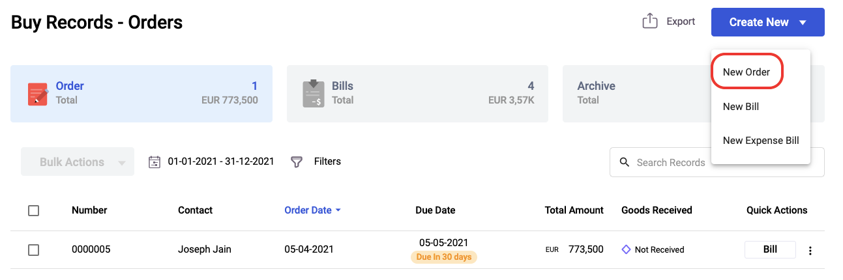Image resolution: width=843 pixels, height=280 pixels.
Task: Click the search magnifier icon
Action: coord(624,162)
